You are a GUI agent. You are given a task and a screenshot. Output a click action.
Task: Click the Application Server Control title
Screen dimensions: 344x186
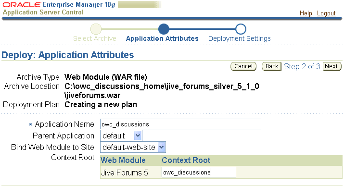tap(43, 12)
